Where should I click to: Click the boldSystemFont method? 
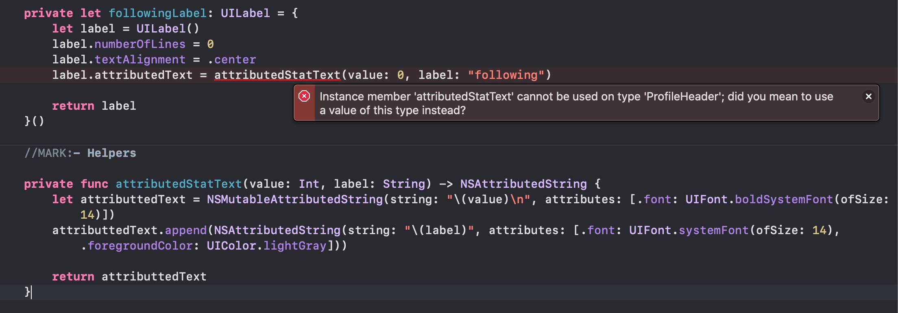(784, 200)
